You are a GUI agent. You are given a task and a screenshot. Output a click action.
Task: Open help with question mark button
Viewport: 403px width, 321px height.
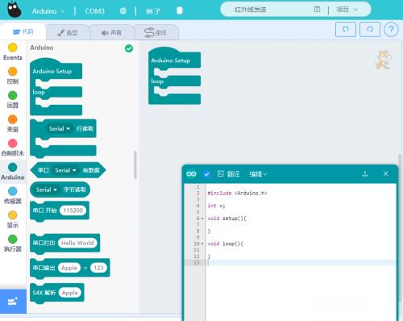click(x=391, y=29)
